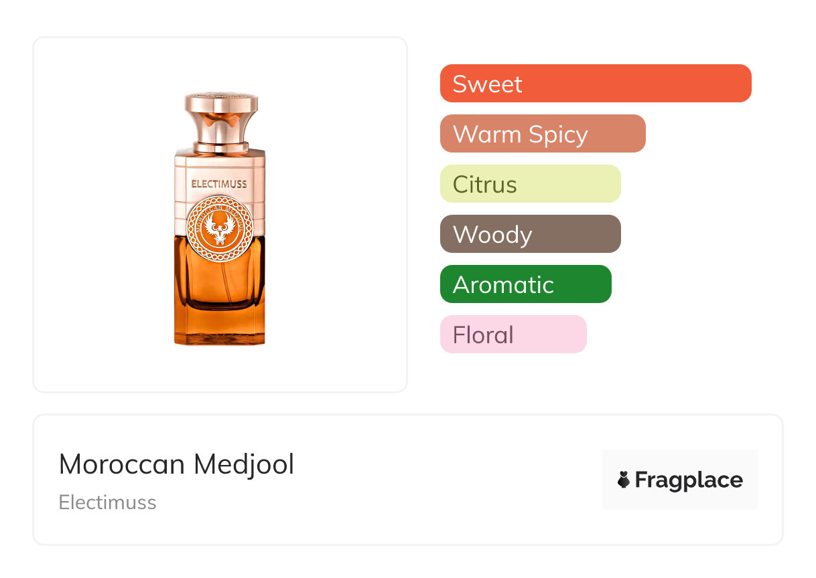Select the pink Floral accord bar
The height and width of the screenshot is (578, 816).
point(513,334)
